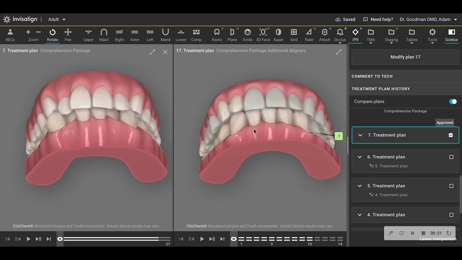
Task: Open the TMA folder menu
Action: coord(371,36)
